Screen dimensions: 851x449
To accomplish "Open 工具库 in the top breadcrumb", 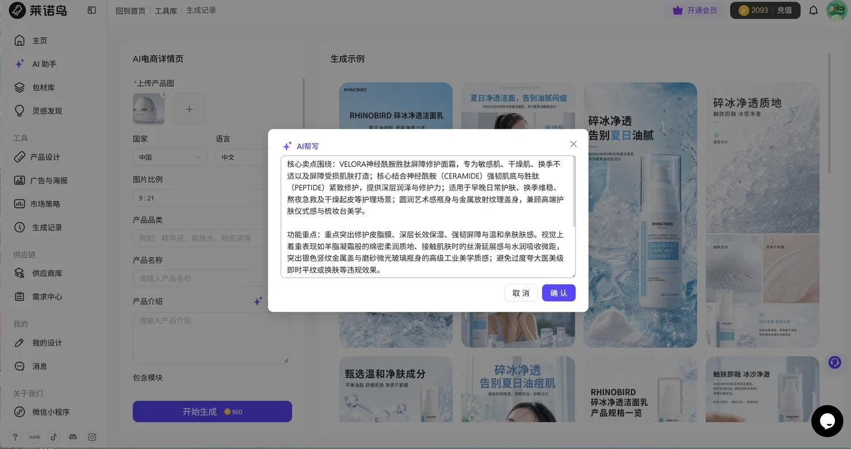I will click(166, 11).
